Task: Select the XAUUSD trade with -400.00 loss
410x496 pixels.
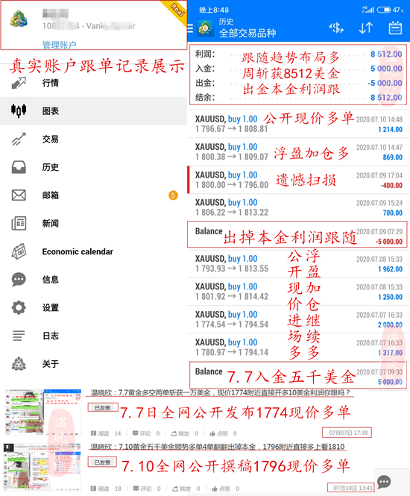Action: (x=298, y=180)
